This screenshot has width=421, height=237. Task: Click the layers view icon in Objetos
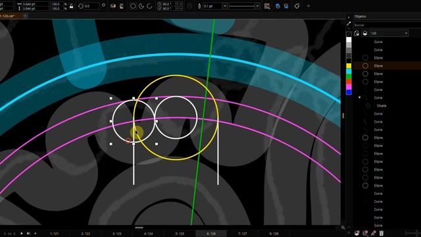365,34
